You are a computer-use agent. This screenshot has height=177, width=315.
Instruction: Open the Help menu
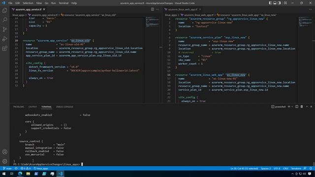[x=74, y=3]
